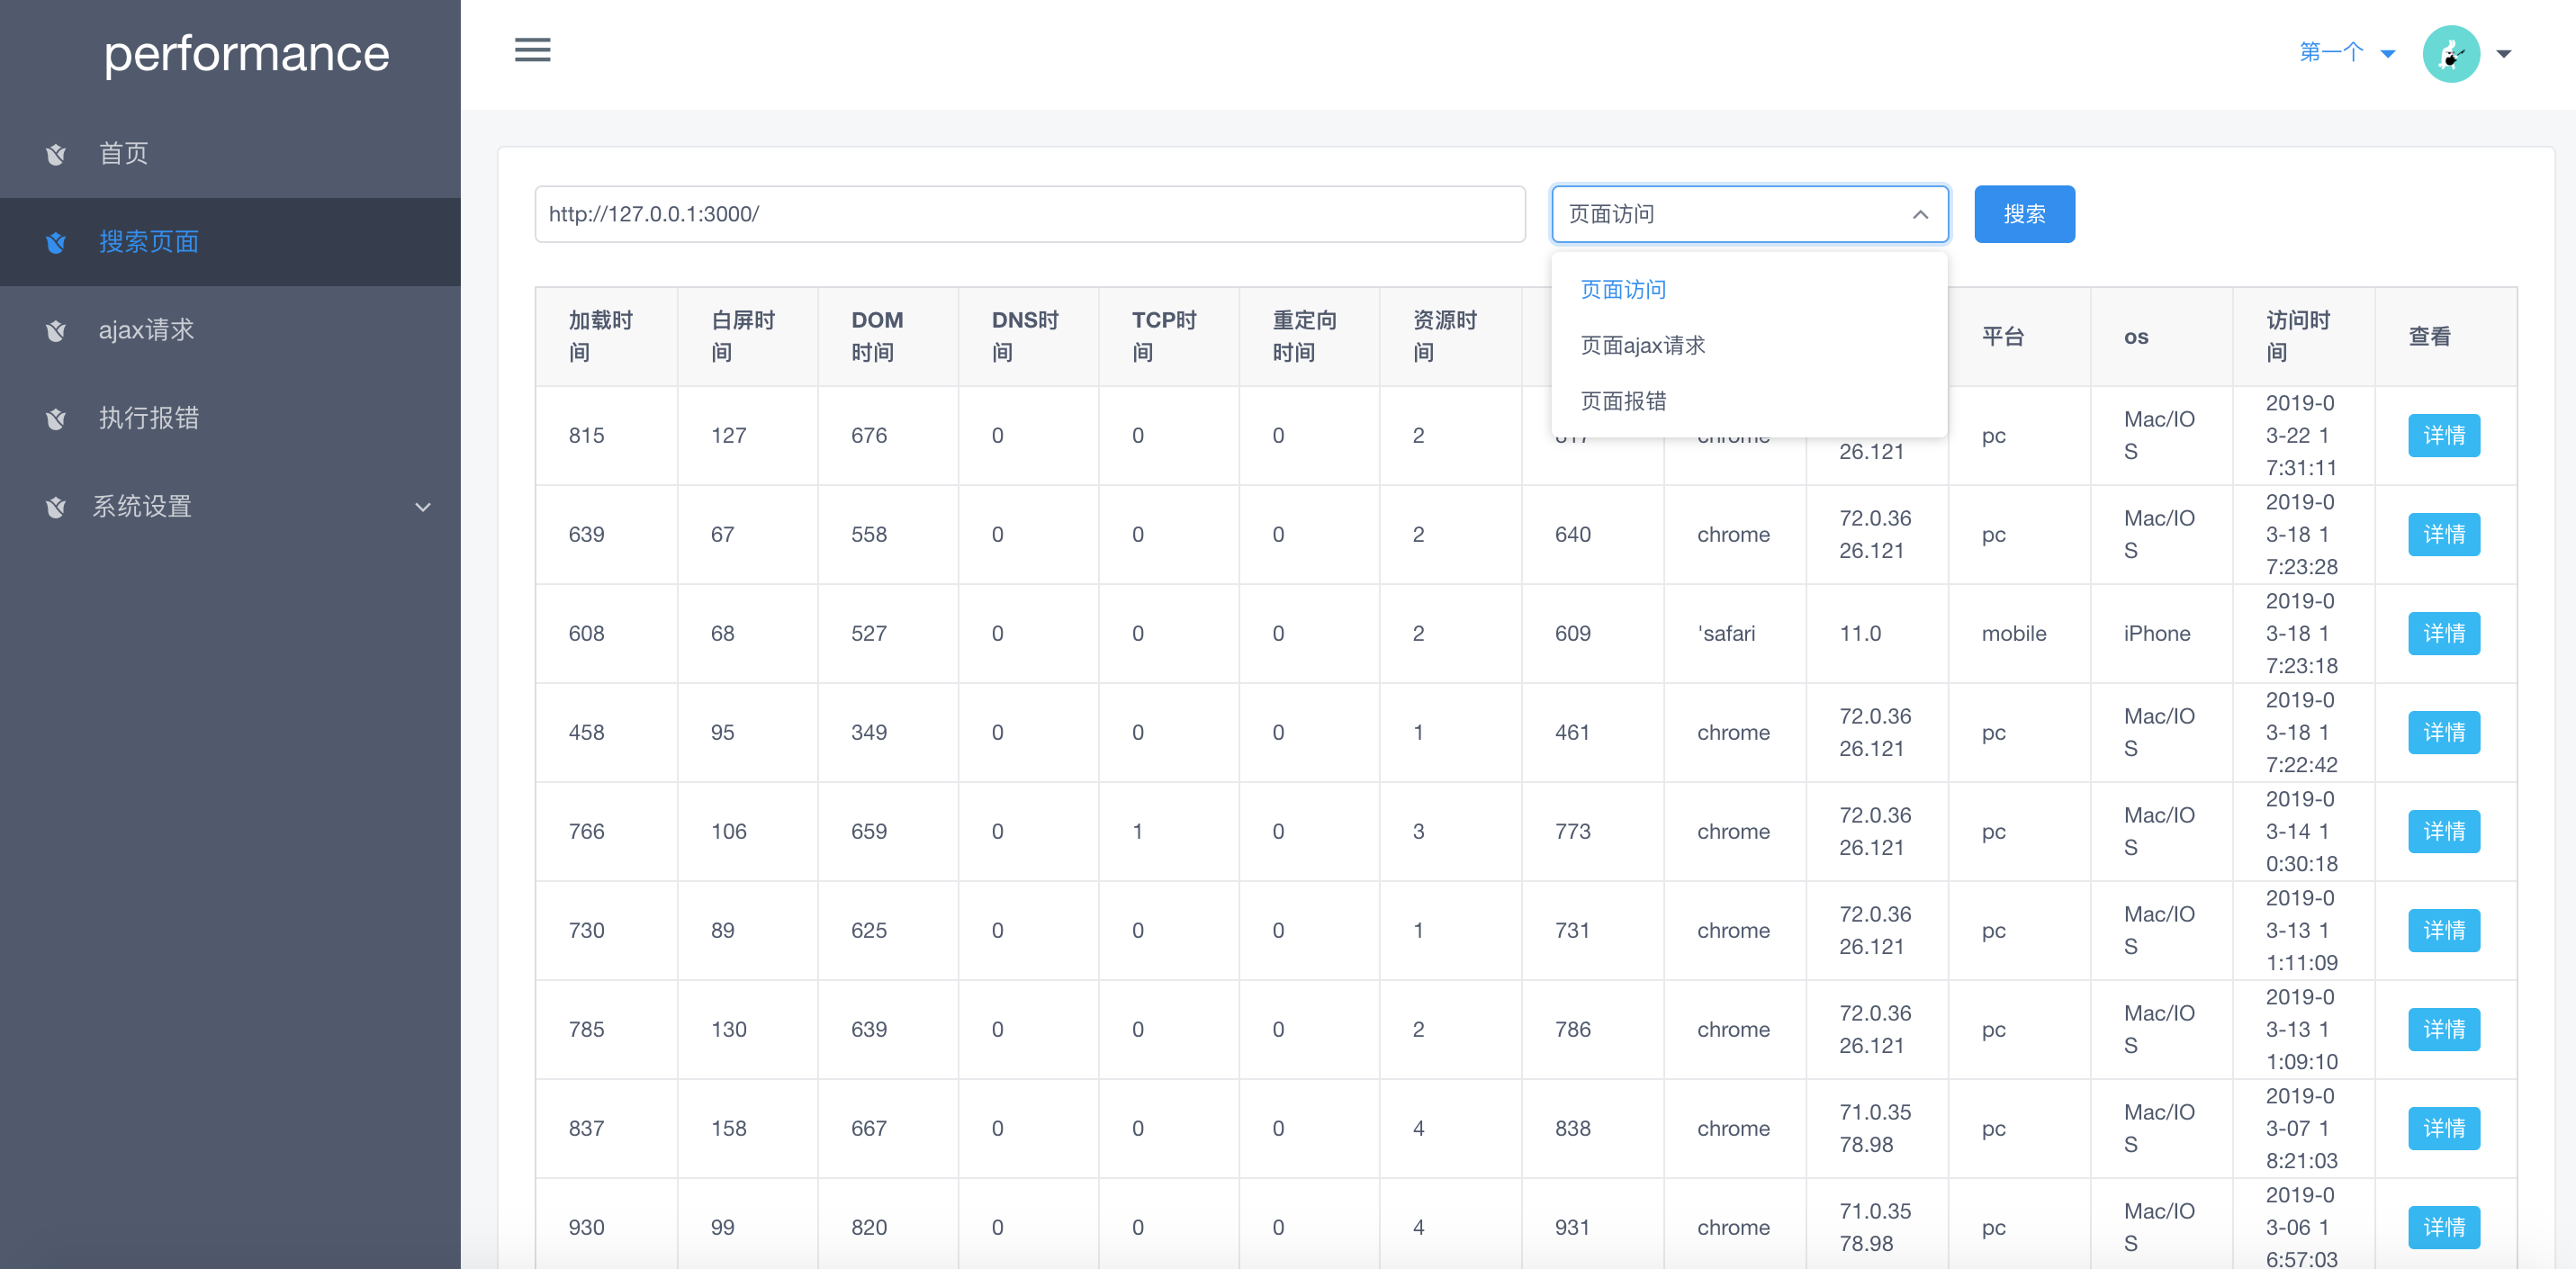Open the 第一个 dropdown
Image resolution: width=2576 pixels, height=1269 pixels.
tap(2347, 52)
